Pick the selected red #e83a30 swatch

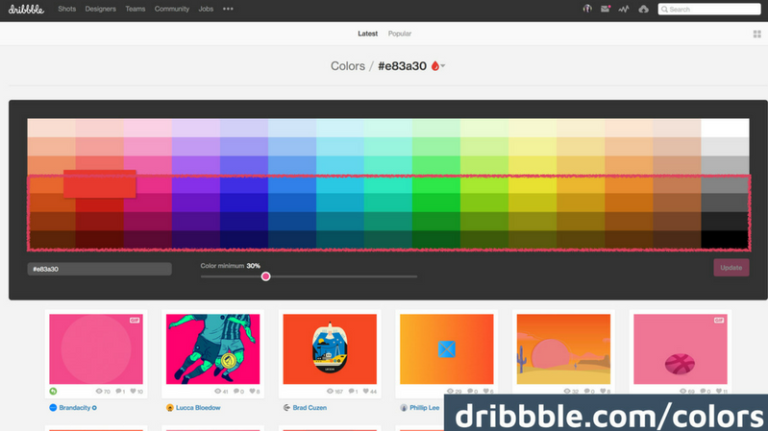click(x=99, y=184)
